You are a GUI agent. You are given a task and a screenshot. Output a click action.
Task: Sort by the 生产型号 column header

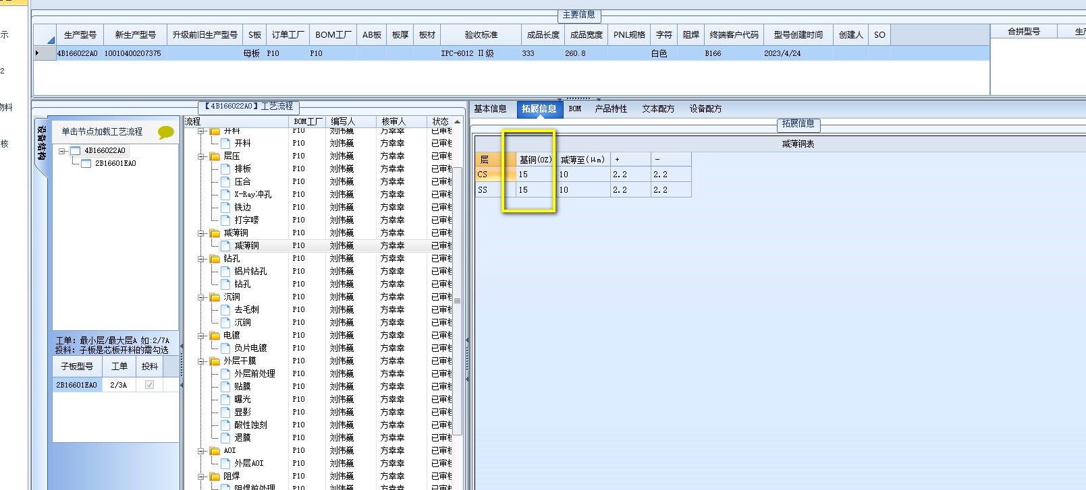point(80,35)
